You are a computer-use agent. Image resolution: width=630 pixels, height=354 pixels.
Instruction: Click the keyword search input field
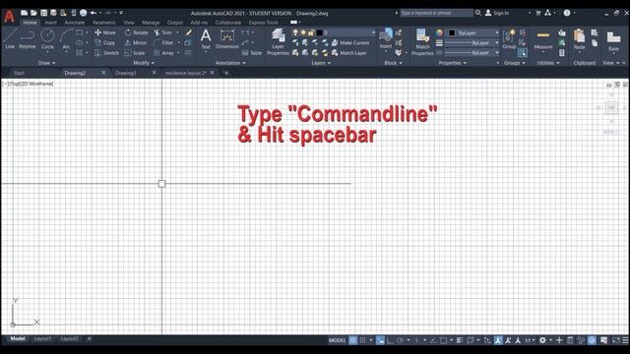click(x=436, y=13)
